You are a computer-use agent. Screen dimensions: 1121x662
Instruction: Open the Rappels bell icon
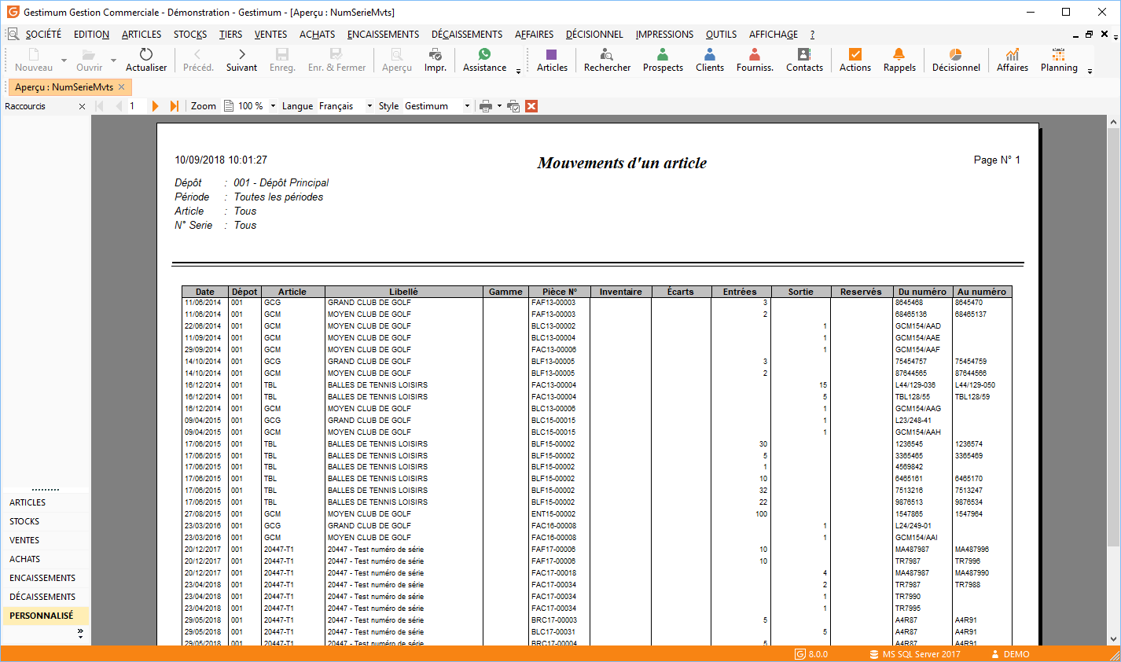[x=899, y=54]
